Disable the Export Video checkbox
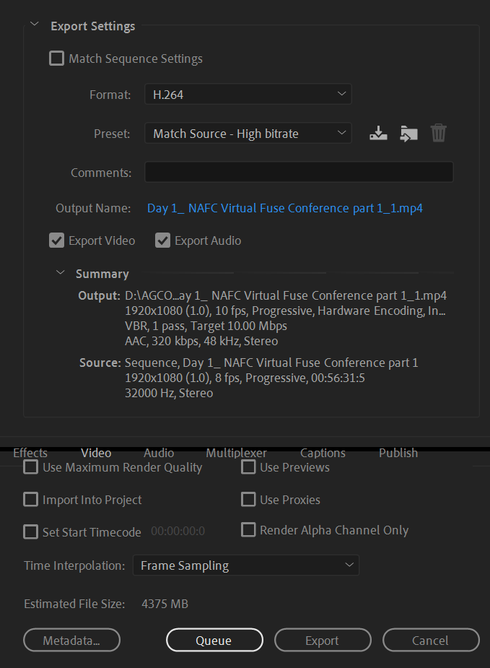The height and width of the screenshot is (668, 490). [56, 240]
